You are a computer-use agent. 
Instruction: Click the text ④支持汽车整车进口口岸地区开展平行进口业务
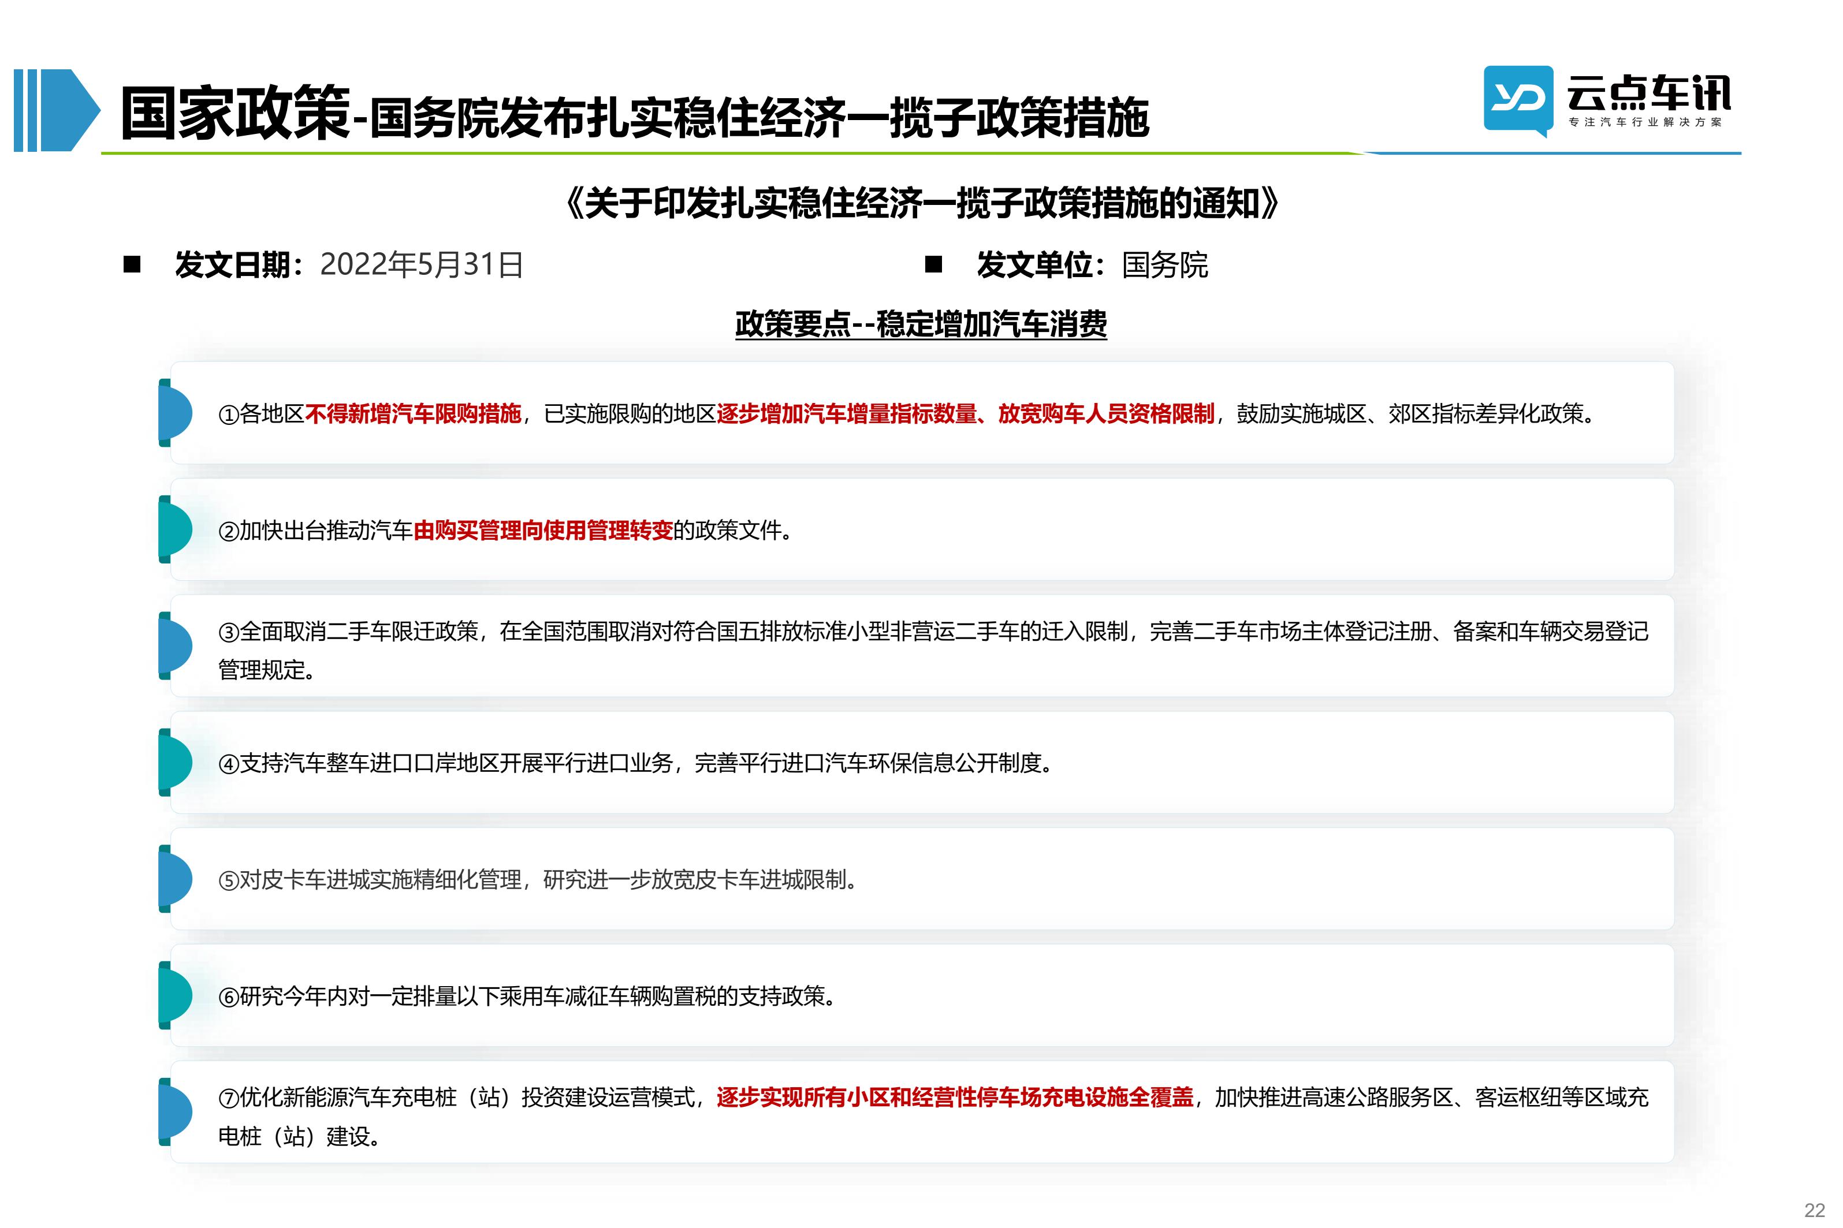point(445,763)
